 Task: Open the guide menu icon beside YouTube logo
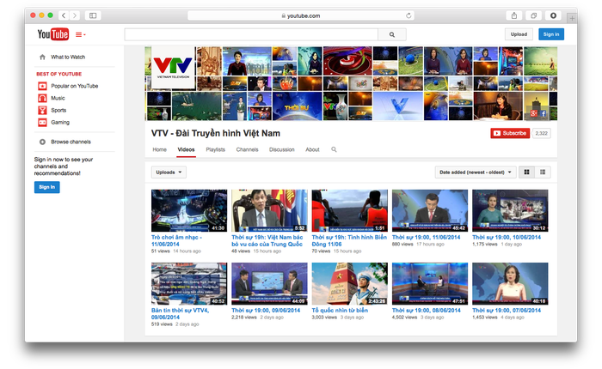80,34
